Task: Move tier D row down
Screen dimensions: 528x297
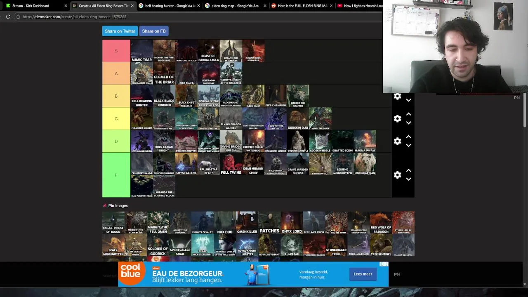Action: click(x=408, y=146)
